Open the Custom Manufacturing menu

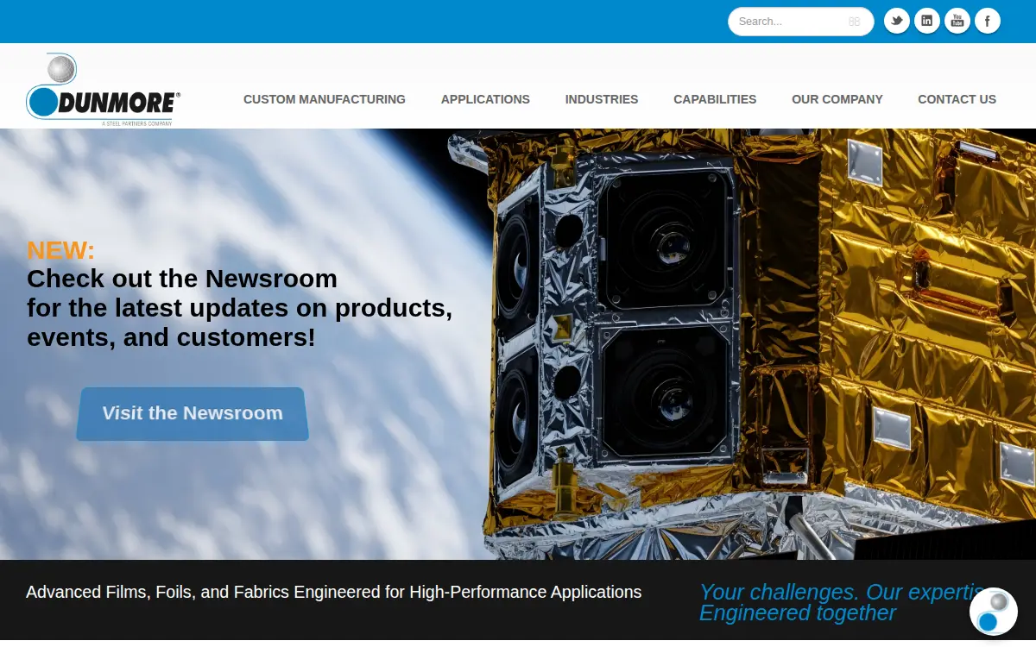pyautogui.click(x=325, y=99)
